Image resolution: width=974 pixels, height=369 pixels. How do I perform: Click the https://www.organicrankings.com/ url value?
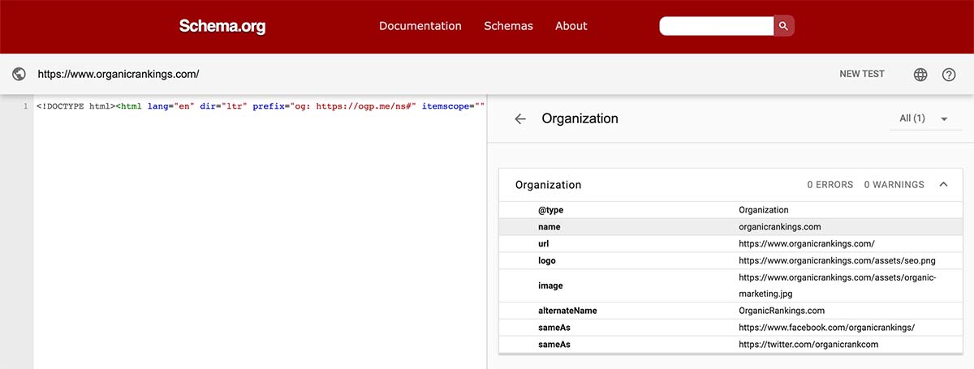[x=807, y=244]
